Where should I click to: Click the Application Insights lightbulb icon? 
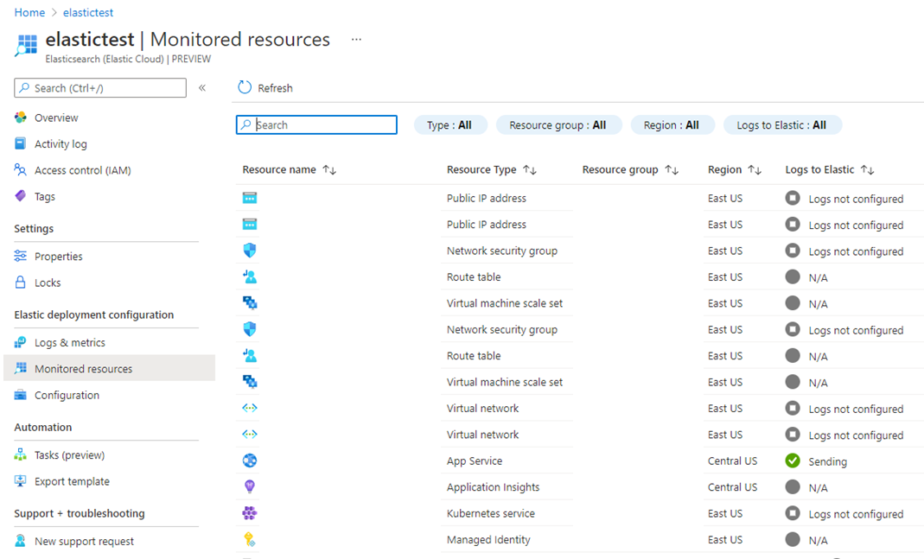250,486
